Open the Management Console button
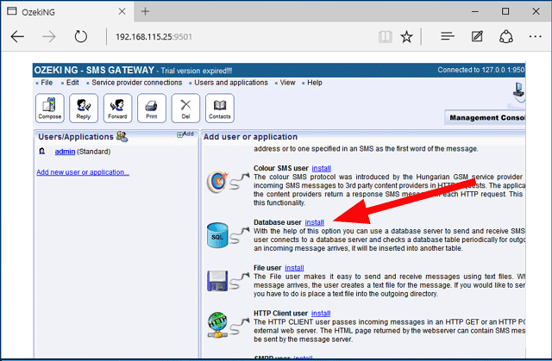Viewport: 552px width, 361px height. [485, 118]
